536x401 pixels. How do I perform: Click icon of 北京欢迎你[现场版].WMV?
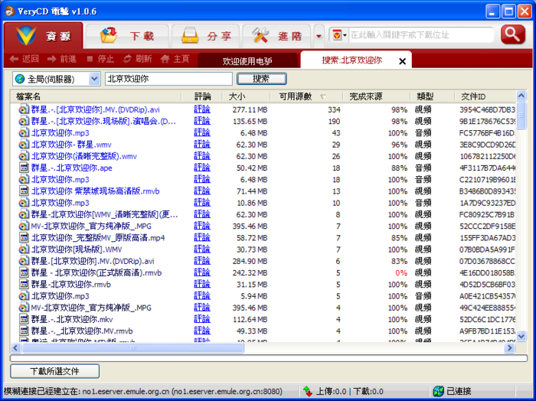coord(24,249)
